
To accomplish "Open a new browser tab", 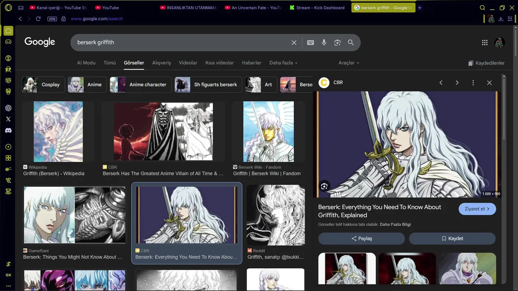I will point(420,8).
